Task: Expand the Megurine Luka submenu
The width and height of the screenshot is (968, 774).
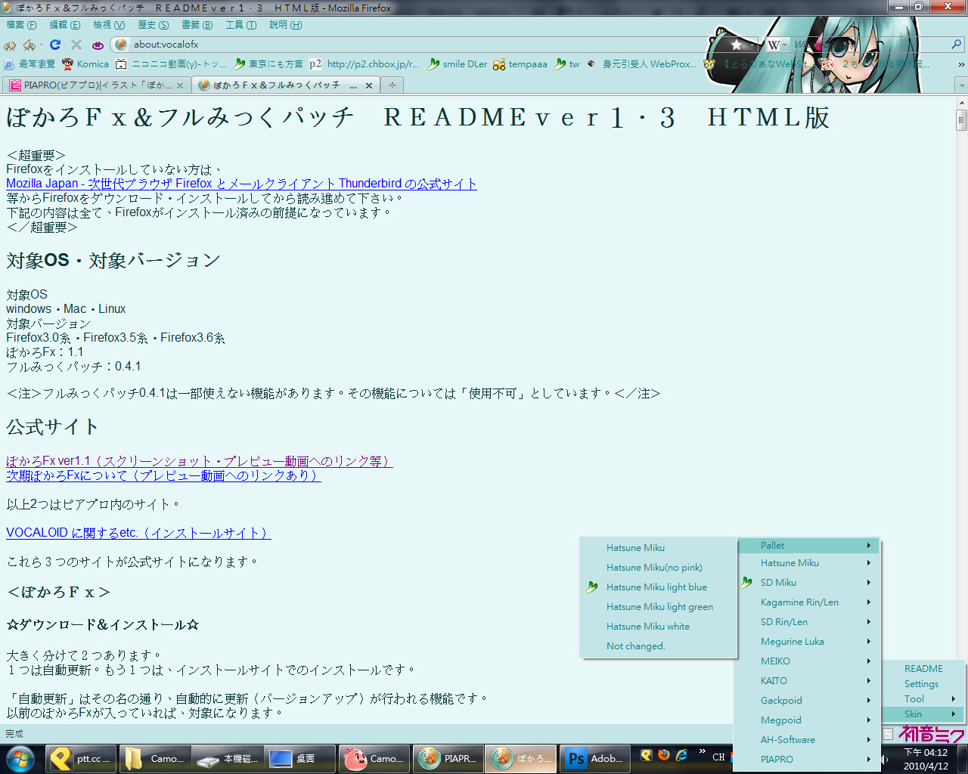Action: (807, 642)
